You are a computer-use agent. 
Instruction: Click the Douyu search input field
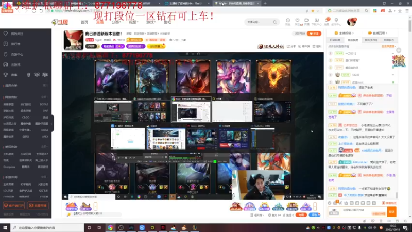[258, 22]
